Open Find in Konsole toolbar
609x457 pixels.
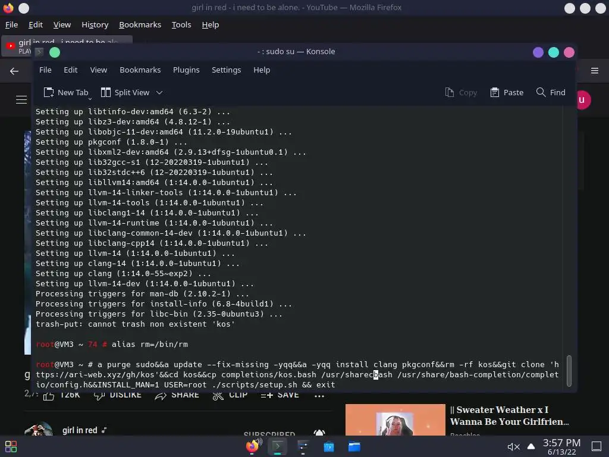click(x=550, y=92)
